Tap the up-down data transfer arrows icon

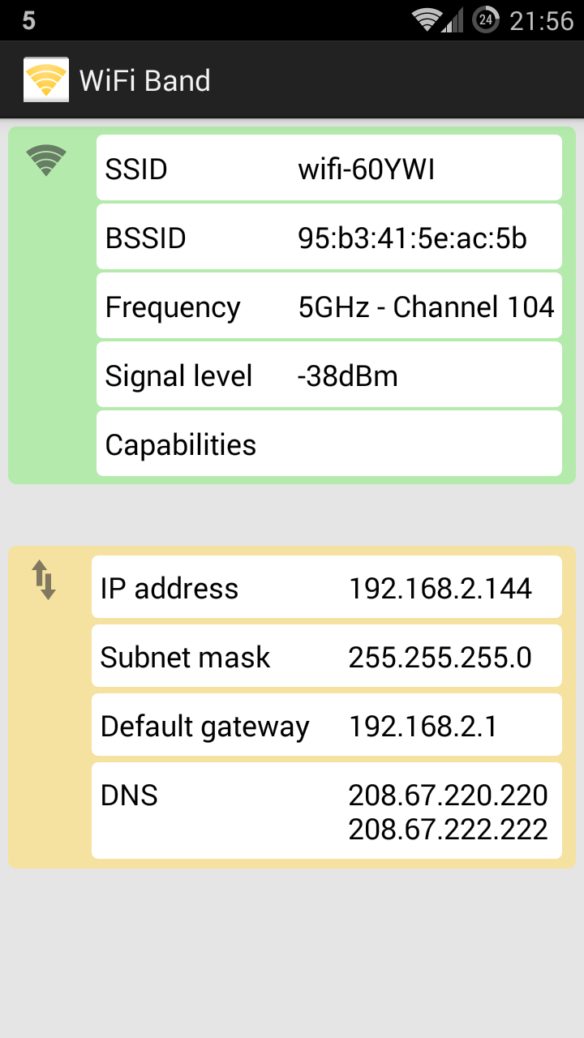coord(44,580)
